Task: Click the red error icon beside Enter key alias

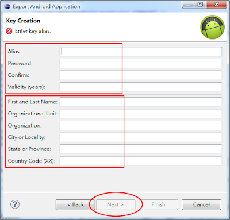Action: (x=9, y=31)
